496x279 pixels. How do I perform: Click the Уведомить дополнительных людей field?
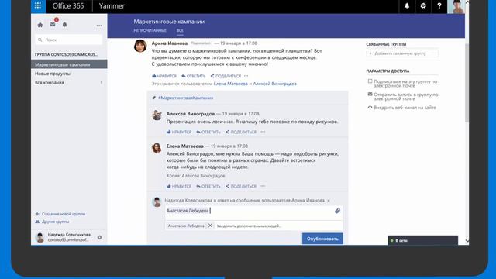pos(278,226)
